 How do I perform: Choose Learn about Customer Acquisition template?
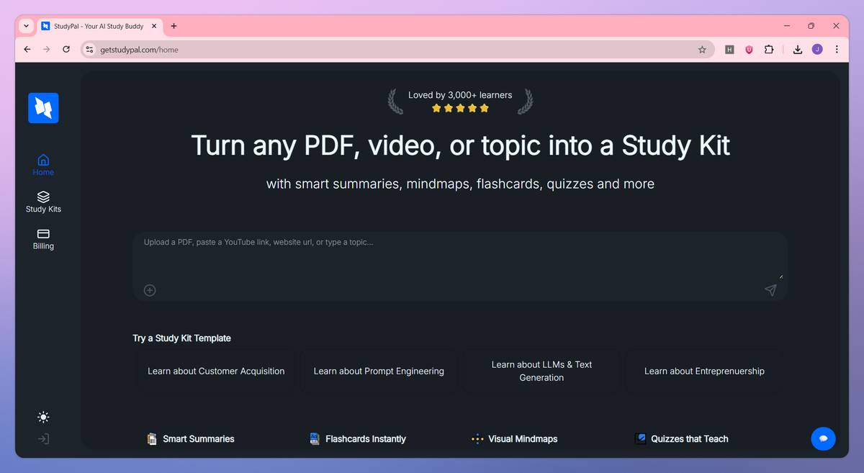(x=216, y=371)
